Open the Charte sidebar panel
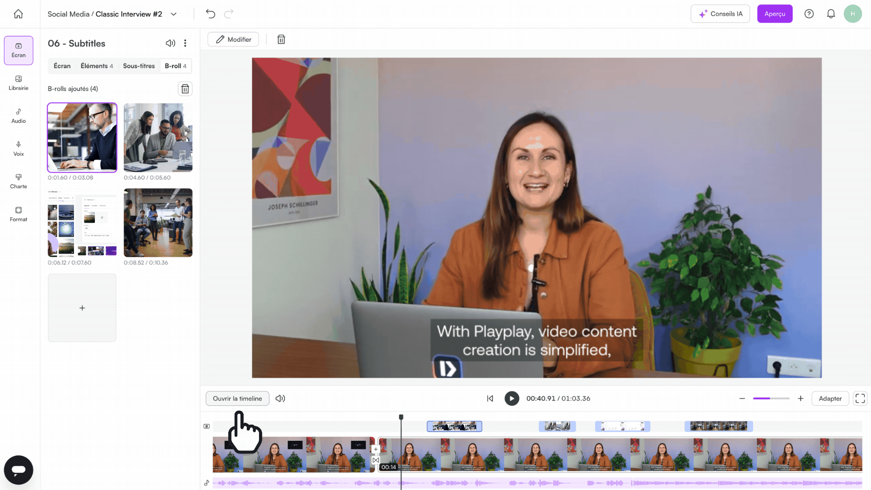Viewport: 871px width, 490px height. pos(19,181)
